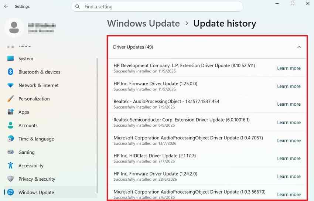The width and height of the screenshot is (314, 201).
Task: Learn more about Realtek Extension Driver 6.0.10016.1
Action: click(289, 122)
